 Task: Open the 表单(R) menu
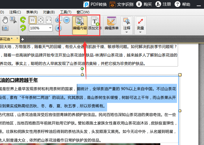tap(32, 12)
